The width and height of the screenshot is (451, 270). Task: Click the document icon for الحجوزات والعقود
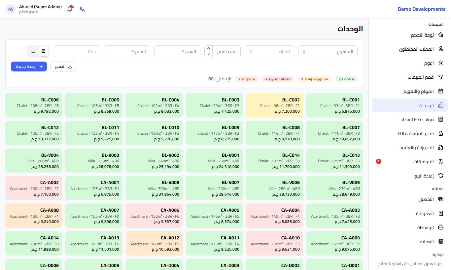click(x=440, y=148)
